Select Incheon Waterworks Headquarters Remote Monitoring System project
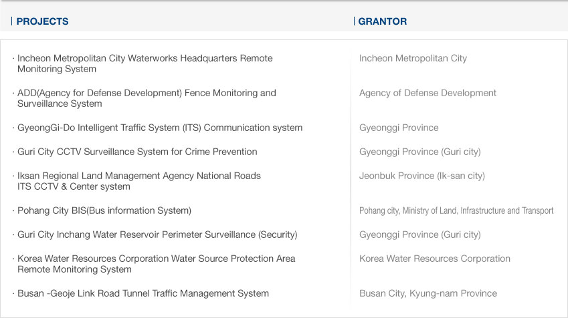Image resolution: width=568 pixels, height=318 pixels. (145, 63)
